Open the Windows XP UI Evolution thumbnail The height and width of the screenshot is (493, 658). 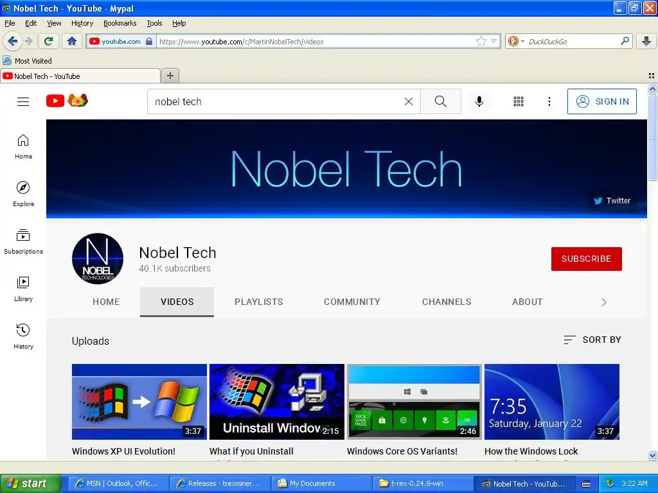click(x=139, y=402)
